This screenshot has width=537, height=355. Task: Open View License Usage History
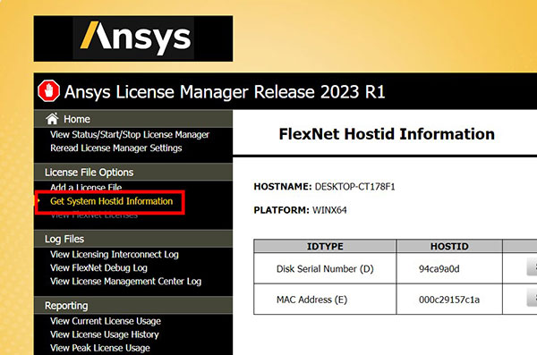pos(105,334)
